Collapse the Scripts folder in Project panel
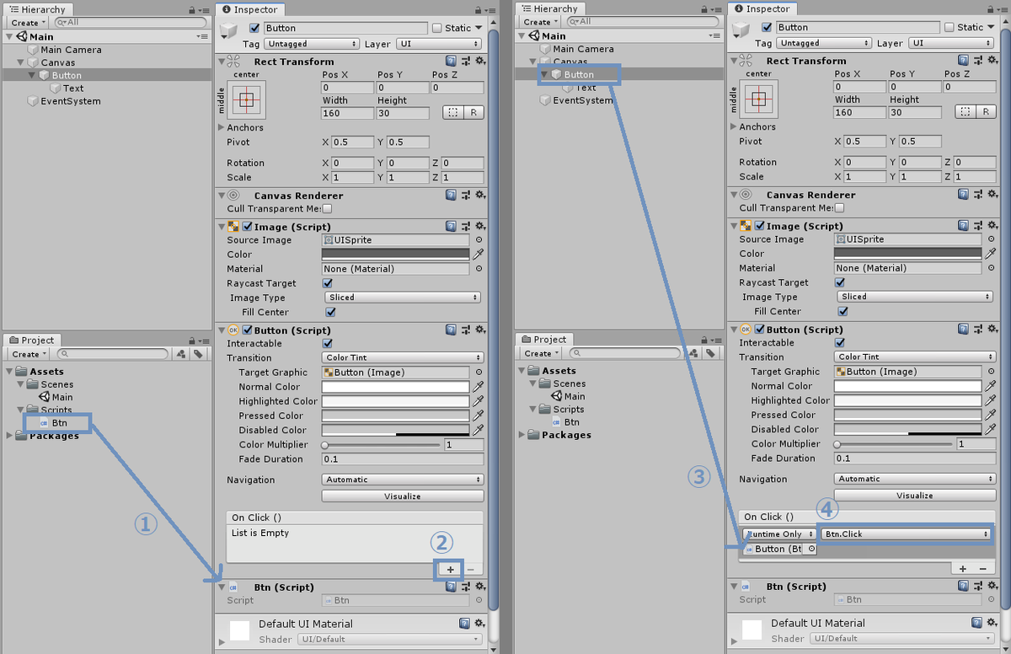Screen dimensions: 1011x654 19,410
